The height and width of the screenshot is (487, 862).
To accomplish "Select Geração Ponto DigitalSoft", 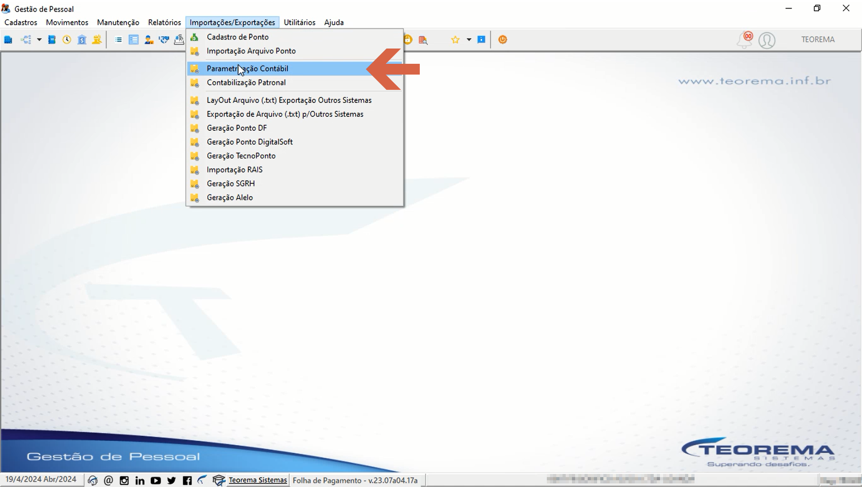I will point(295,142).
